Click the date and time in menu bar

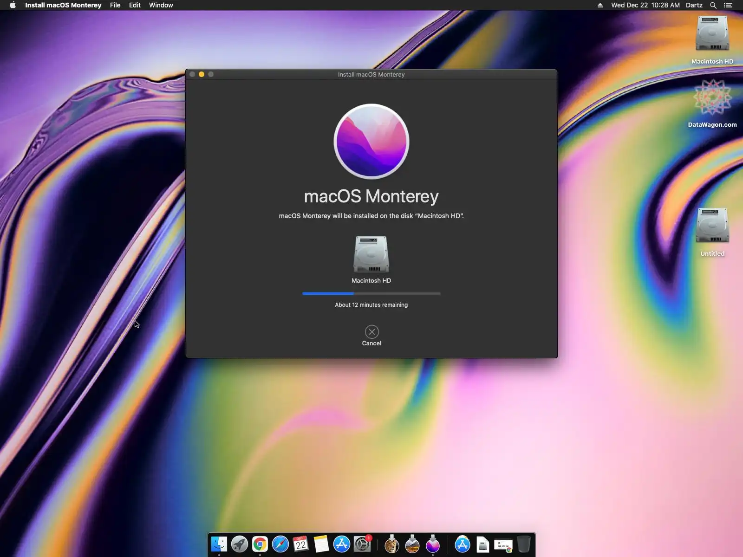(645, 5)
